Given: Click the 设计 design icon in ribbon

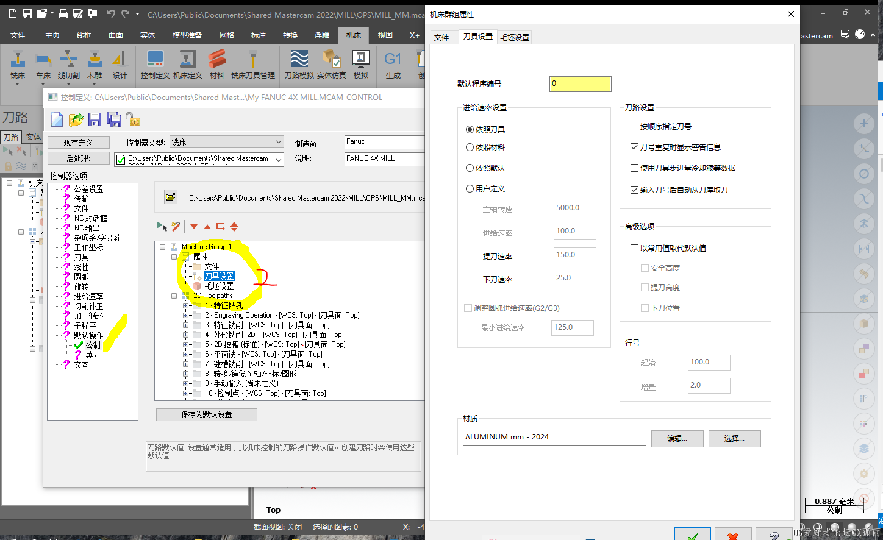Looking at the screenshot, I should 120,65.
